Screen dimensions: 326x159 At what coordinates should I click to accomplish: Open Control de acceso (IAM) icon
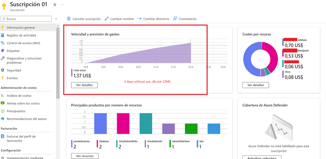tap(3, 43)
